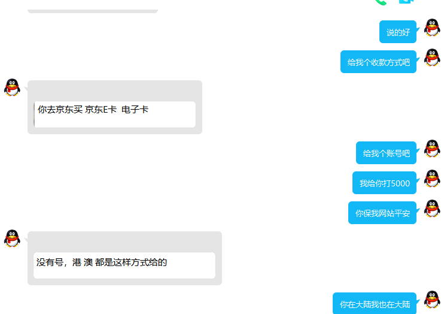This screenshot has width=441, height=314.
Task: Select the 我给你打5000 message bubble
Action: [384, 183]
